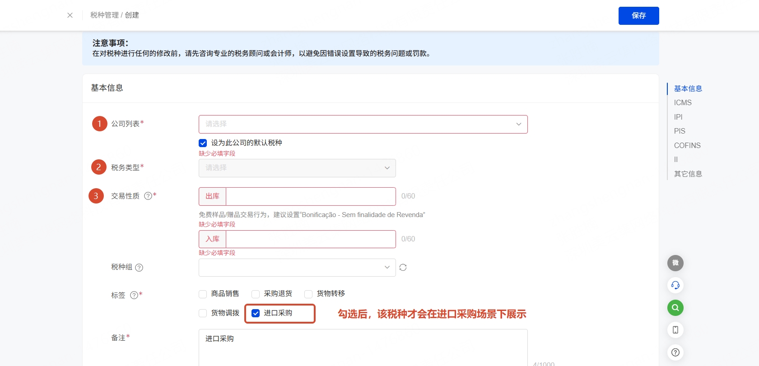Click the help icon next to 税种组
Screen dimensions: 759x366
[139, 268]
